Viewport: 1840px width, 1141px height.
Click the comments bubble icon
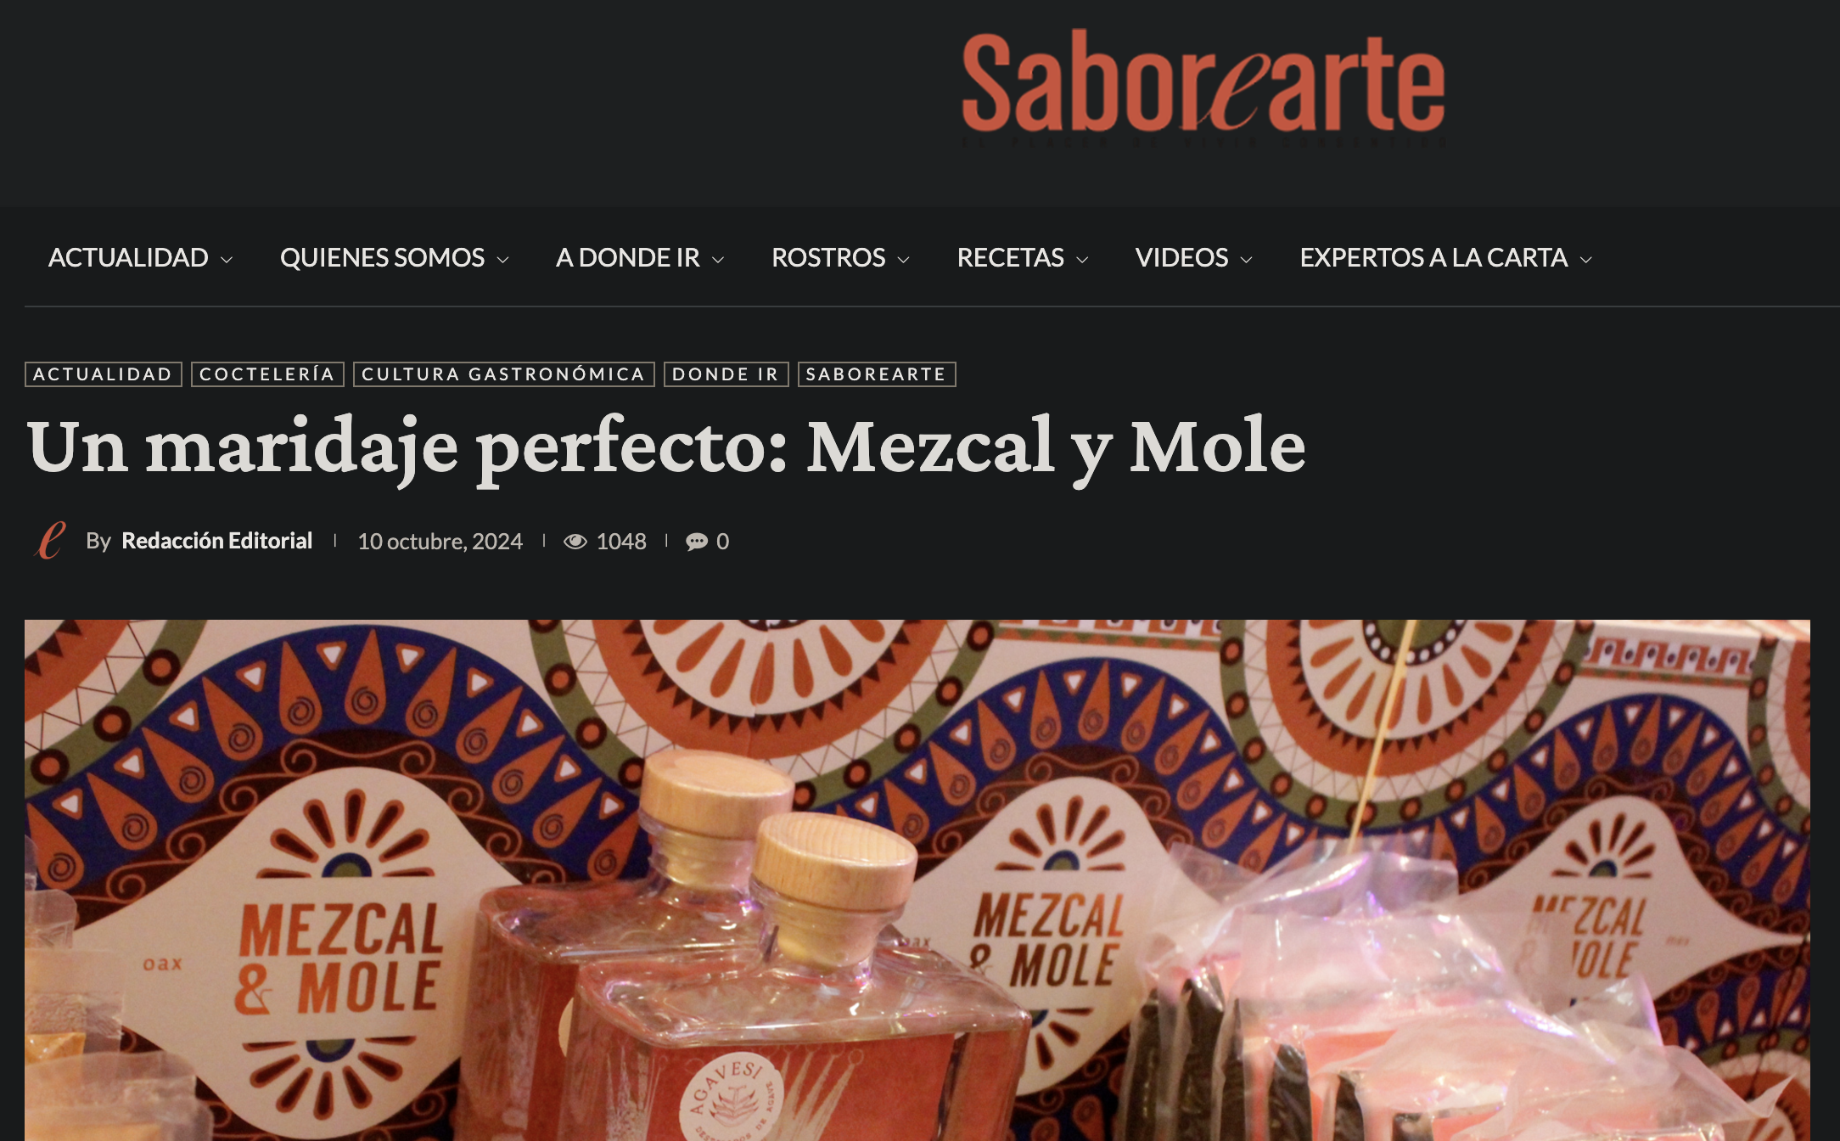(697, 542)
